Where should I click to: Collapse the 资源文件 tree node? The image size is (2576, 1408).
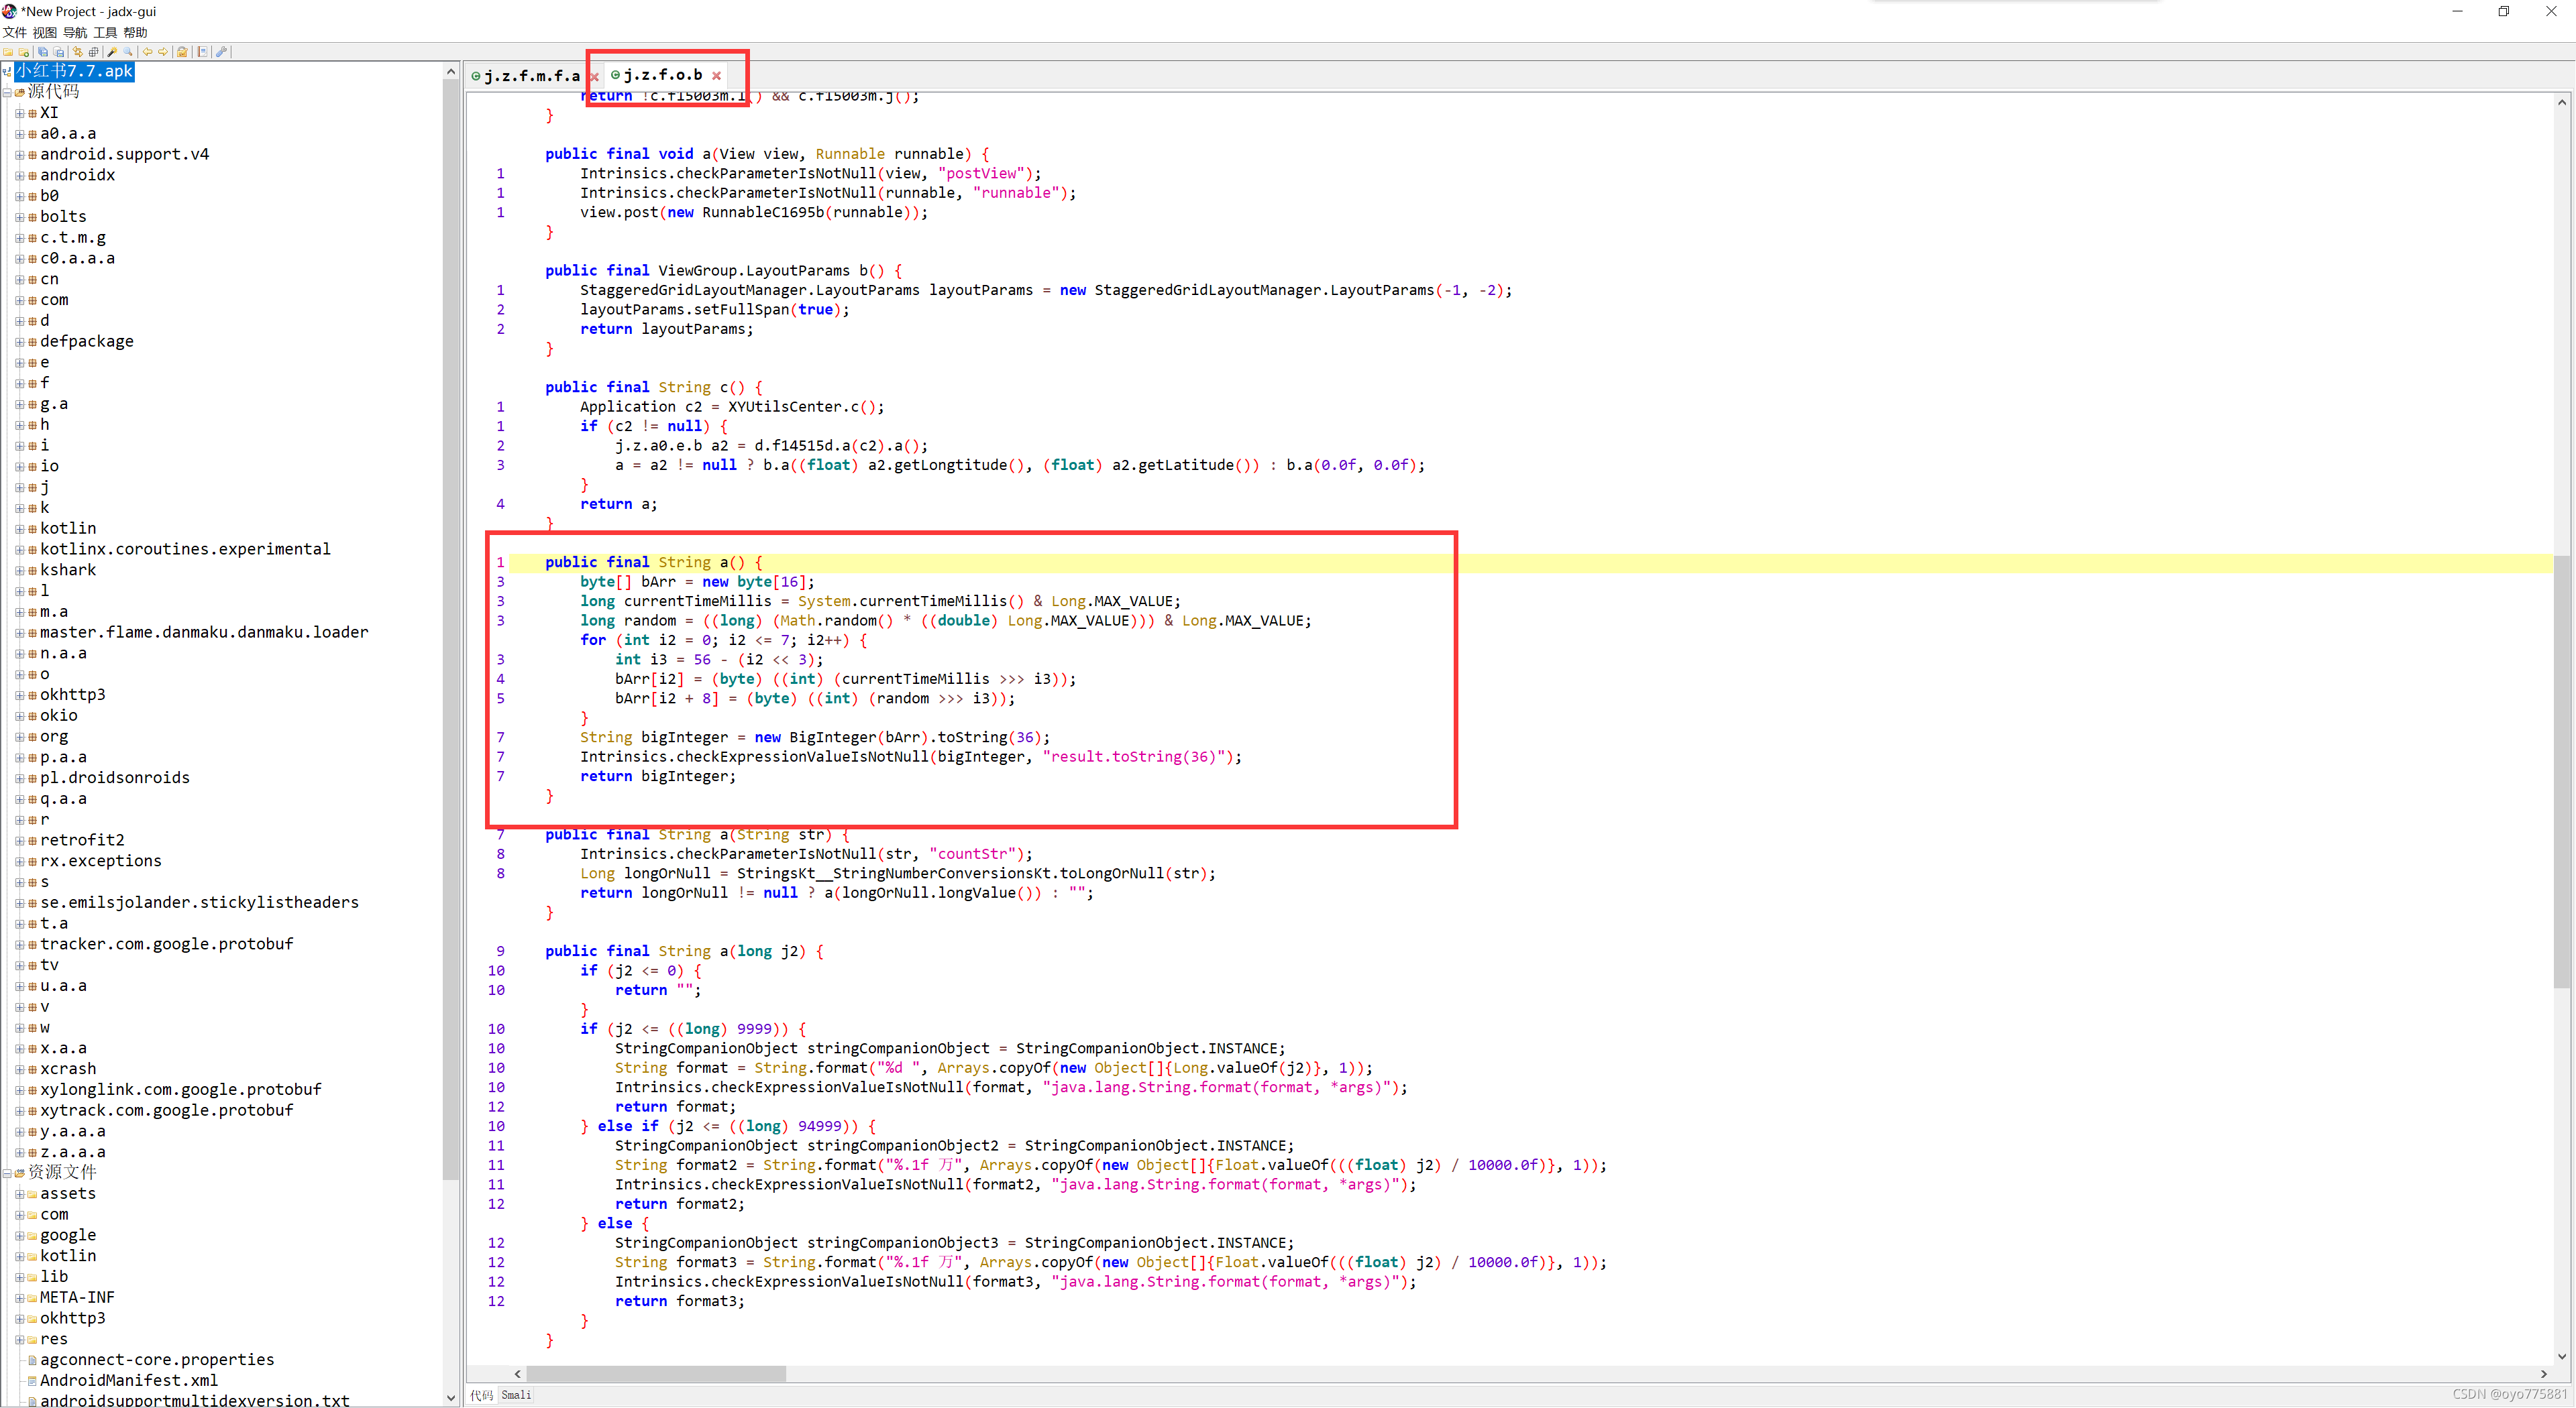(7, 1173)
